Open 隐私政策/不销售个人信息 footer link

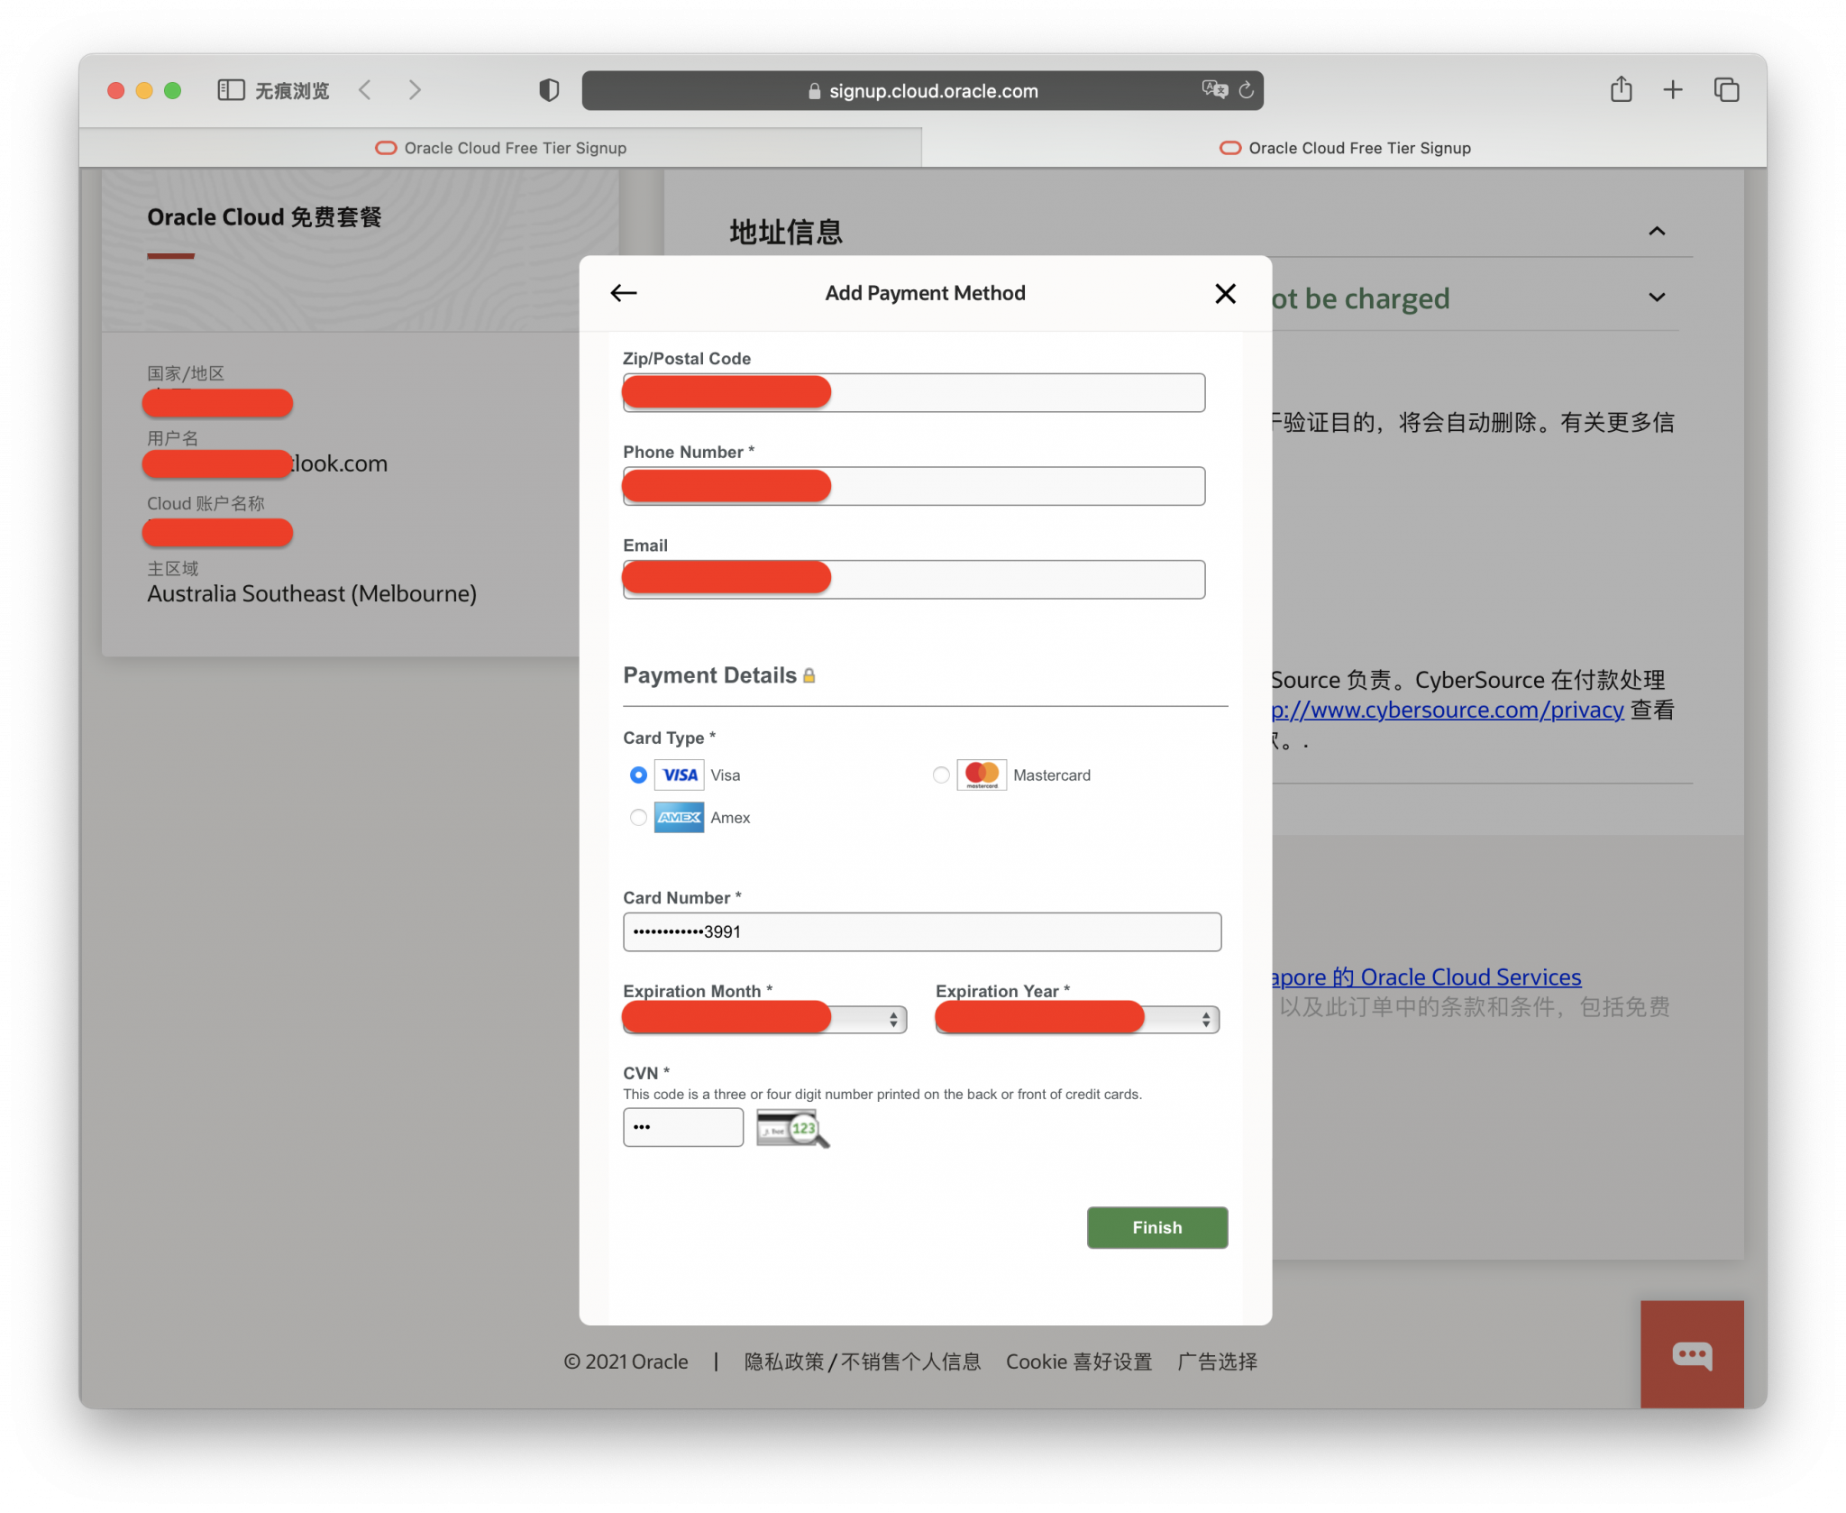863,1362
